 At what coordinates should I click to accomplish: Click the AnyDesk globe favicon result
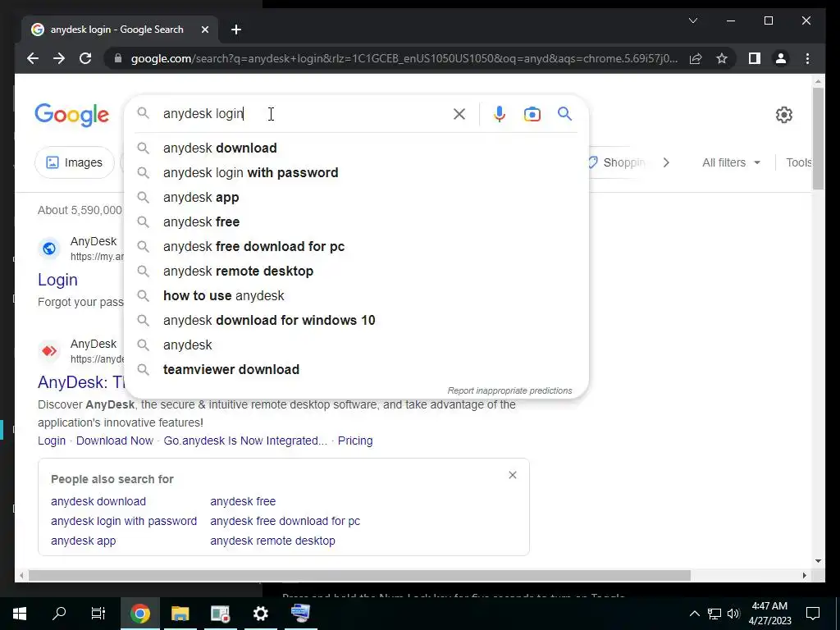point(48,249)
